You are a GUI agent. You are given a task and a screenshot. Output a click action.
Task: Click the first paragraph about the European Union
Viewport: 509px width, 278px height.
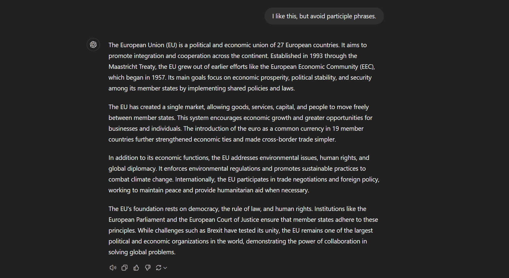click(244, 67)
